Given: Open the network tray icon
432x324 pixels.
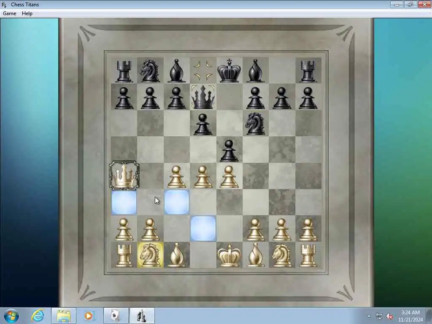Looking at the screenshot, I should 379,316.
